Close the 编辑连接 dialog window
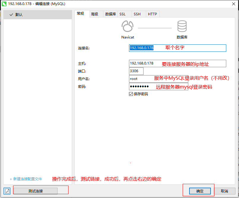 coord(233,4)
